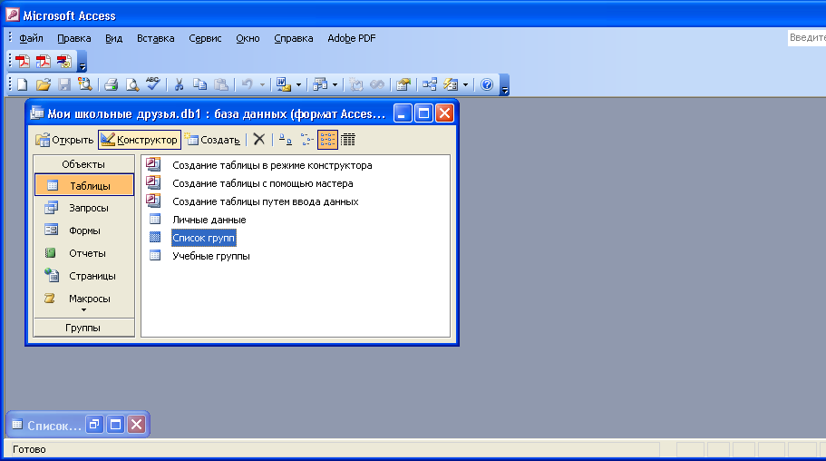The image size is (826, 461).
Task: Select Таблицы in objects pane
Action: point(84,185)
